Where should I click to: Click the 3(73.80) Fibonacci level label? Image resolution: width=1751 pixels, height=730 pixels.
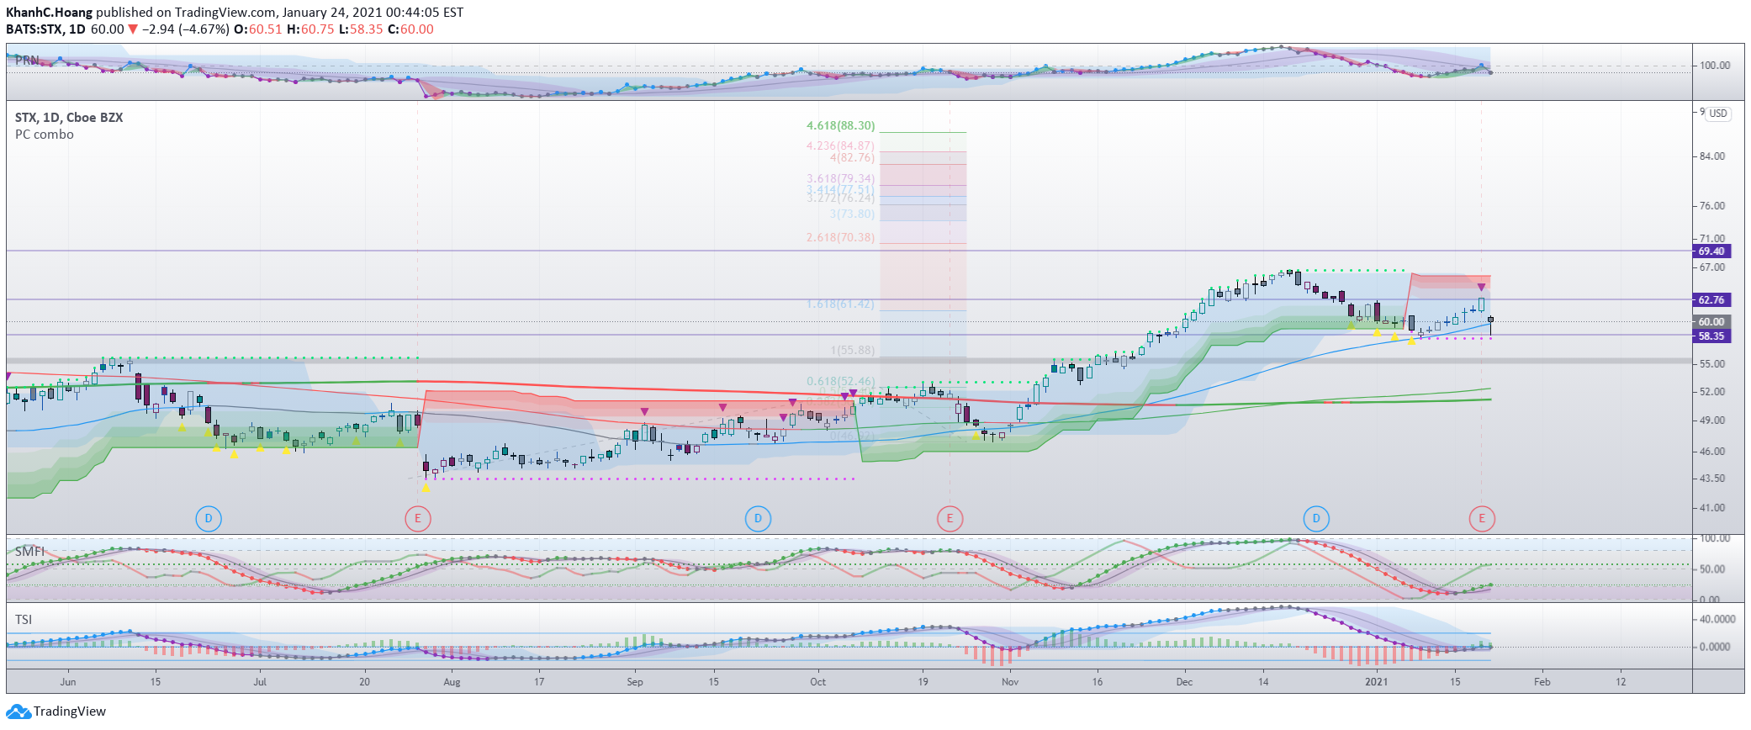coord(852,214)
